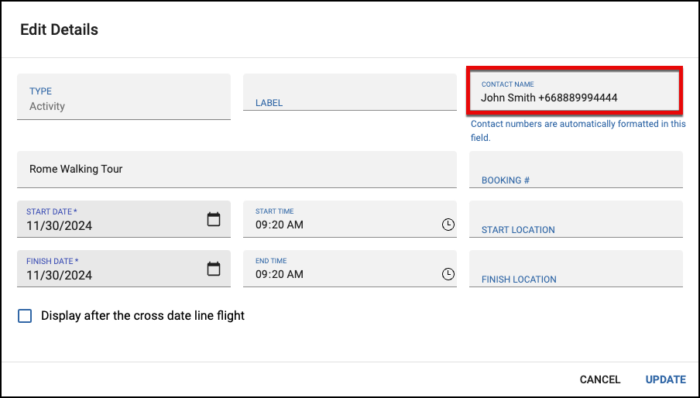Select the Finish Location field
The height and width of the screenshot is (398, 700).
point(576,269)
